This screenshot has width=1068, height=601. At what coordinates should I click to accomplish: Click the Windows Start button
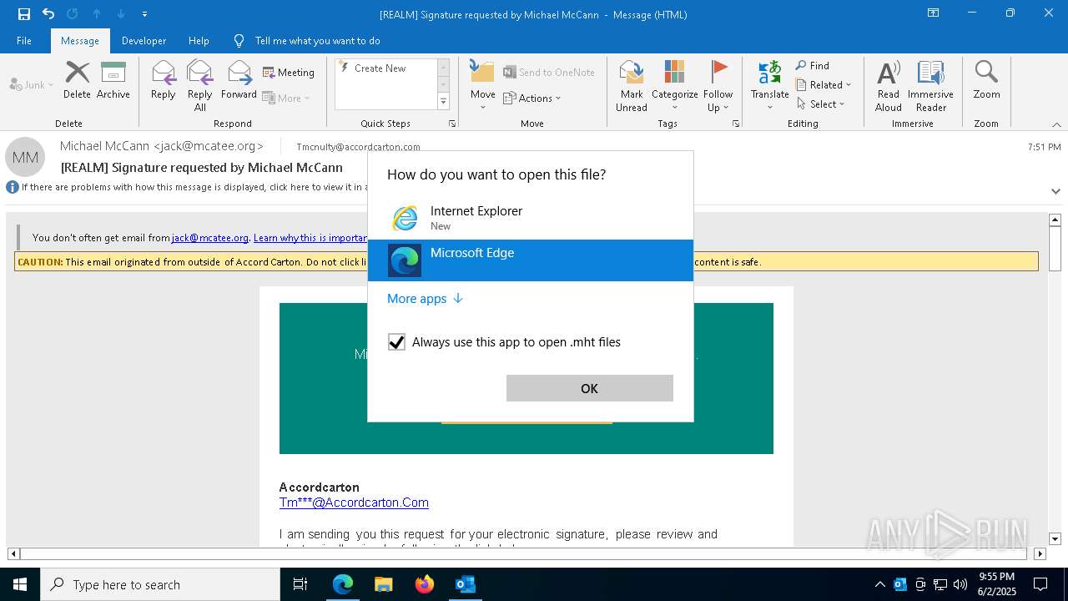[20, 584]
